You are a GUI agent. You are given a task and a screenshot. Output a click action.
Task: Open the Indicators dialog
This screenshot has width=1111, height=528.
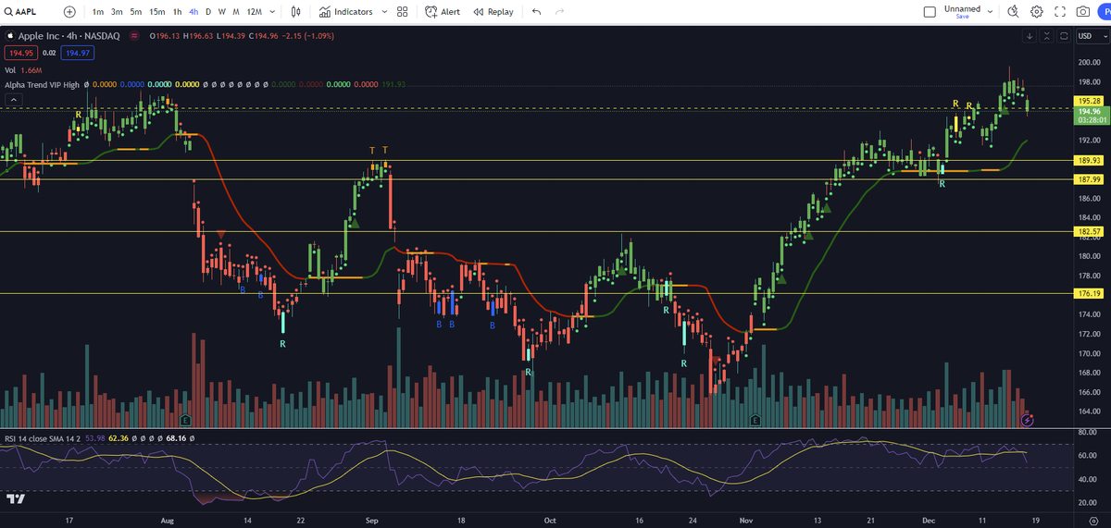point(346,12)
